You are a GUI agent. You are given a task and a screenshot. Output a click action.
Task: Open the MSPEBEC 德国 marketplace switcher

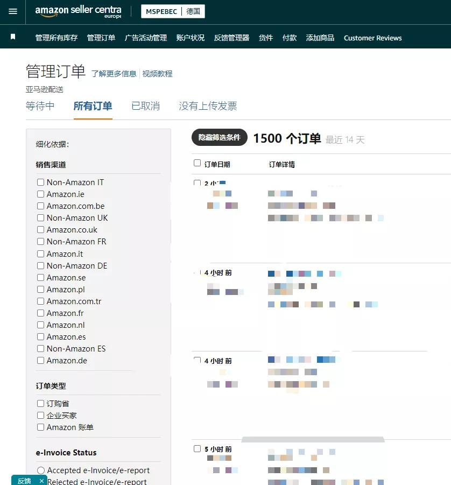[173, 11]
